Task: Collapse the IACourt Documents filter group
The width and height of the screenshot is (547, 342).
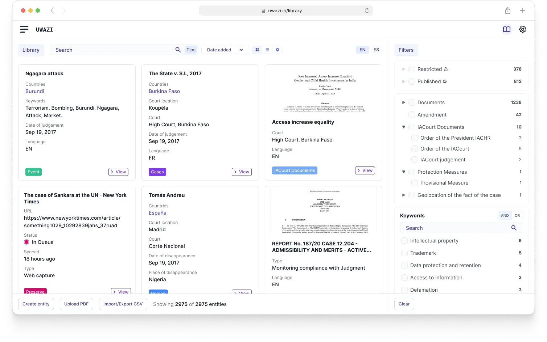Action: point(403,127)
